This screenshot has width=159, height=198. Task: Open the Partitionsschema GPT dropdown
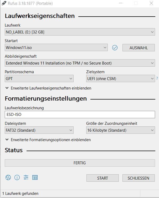pos(39,78)
